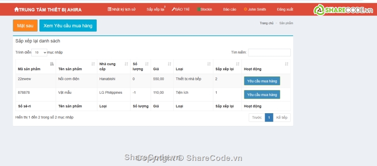Open the entries-per-page dropdown showing 10
Screen dimensions: 377x166
[x=39, y=52]
